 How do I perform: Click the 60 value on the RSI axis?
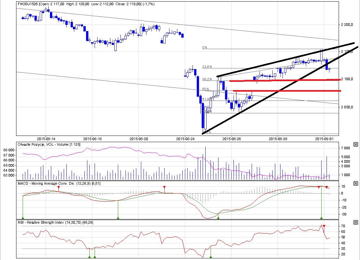pyautogui.click(x=343, y=232)
